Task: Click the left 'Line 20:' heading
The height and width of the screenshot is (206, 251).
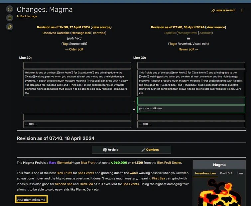Action: click(x=25, y=58)
